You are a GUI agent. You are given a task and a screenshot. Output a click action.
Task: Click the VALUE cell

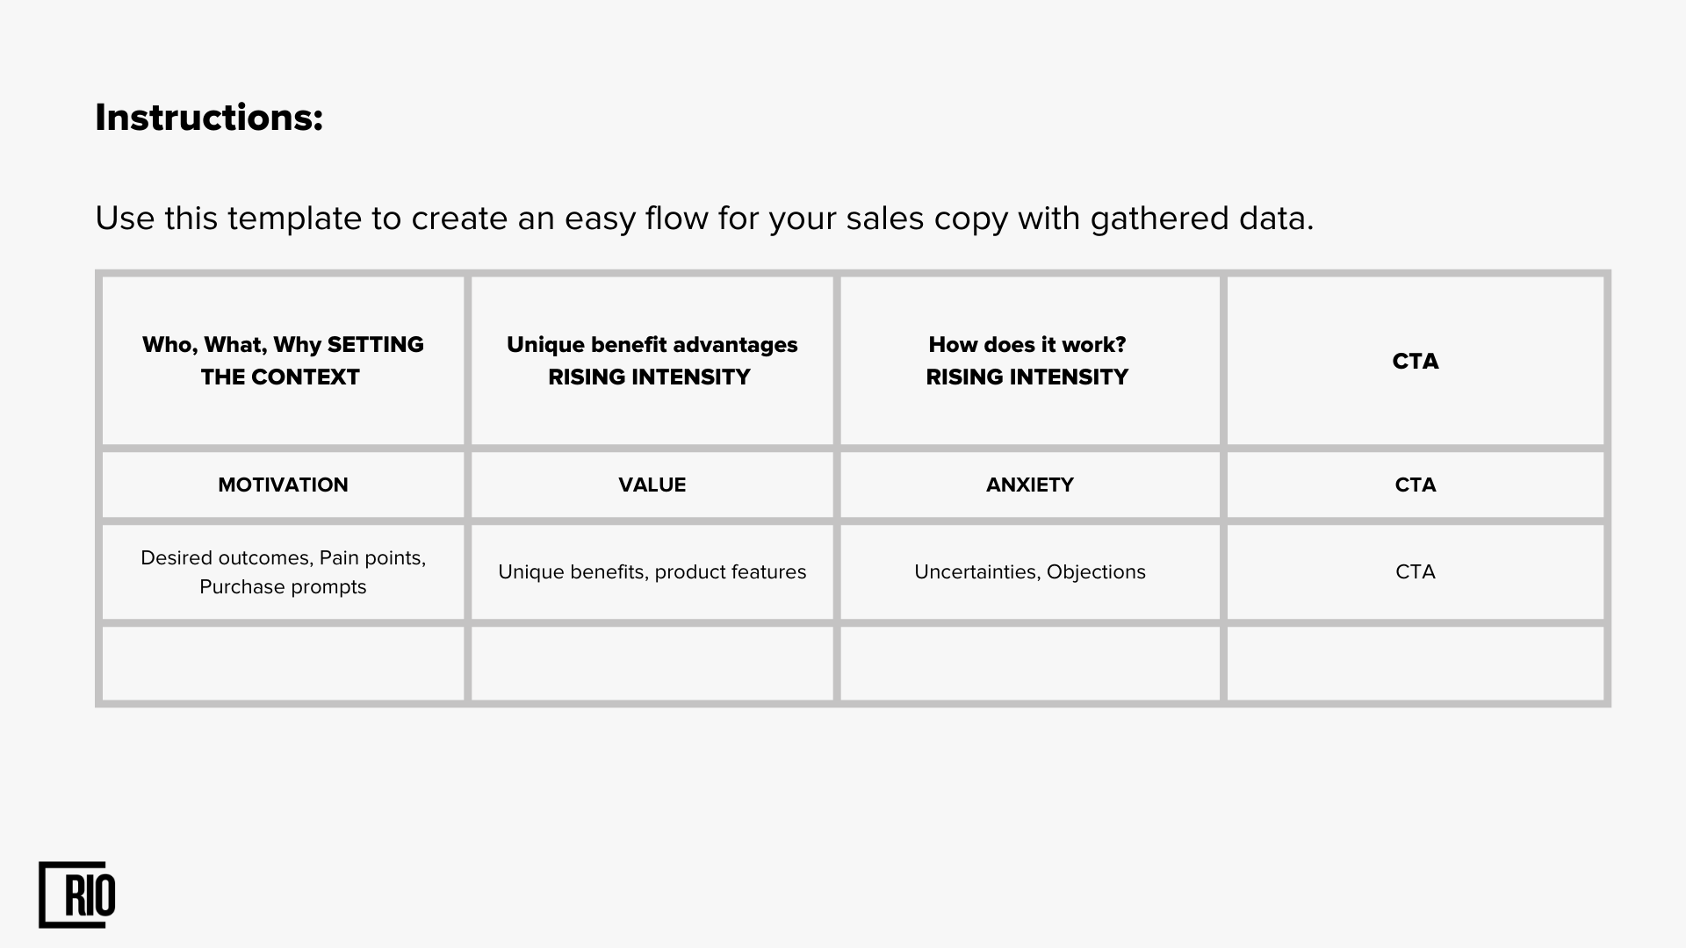pyautogui.click(x=652, y=485)
